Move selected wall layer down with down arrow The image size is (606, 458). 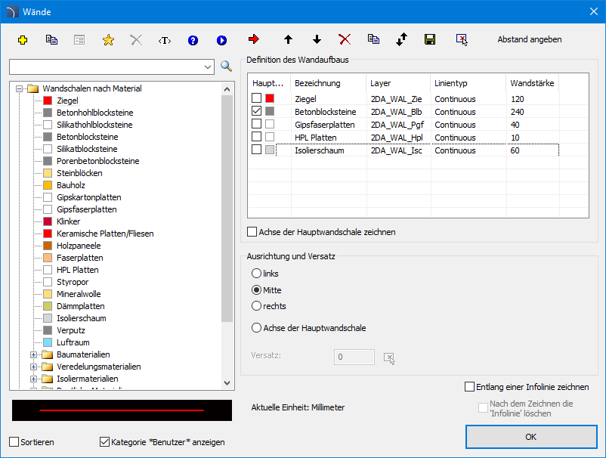[x=317, y=39]
